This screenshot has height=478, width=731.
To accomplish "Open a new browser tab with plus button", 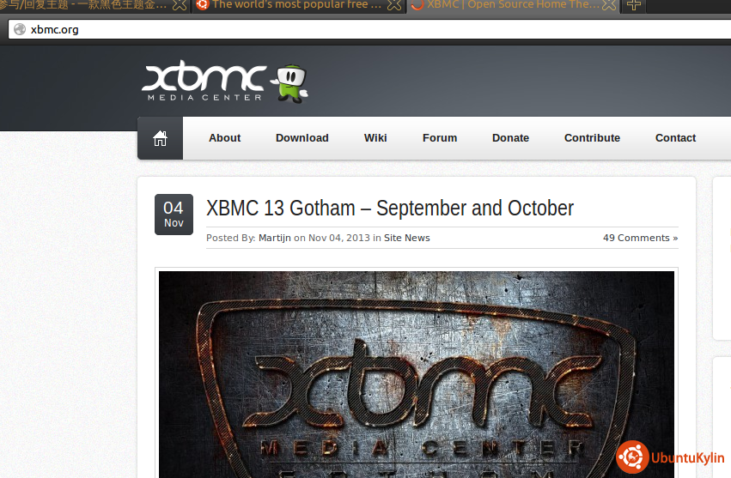I will click(x=633, y=5).
